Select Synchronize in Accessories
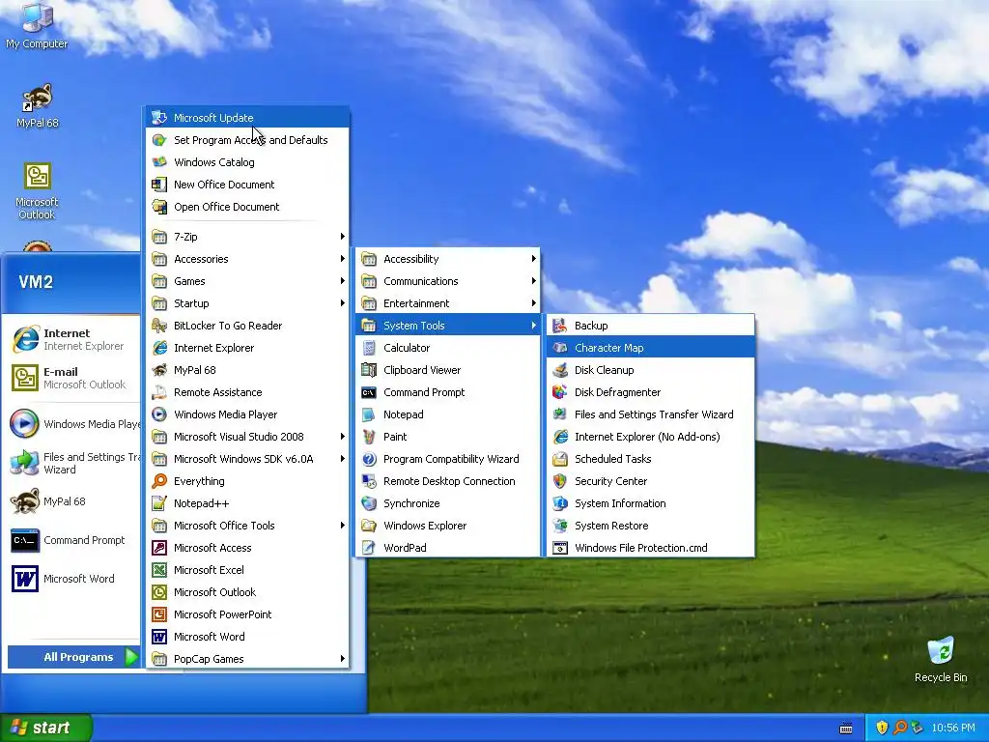989x742 pixels. [x=448, y=503]
